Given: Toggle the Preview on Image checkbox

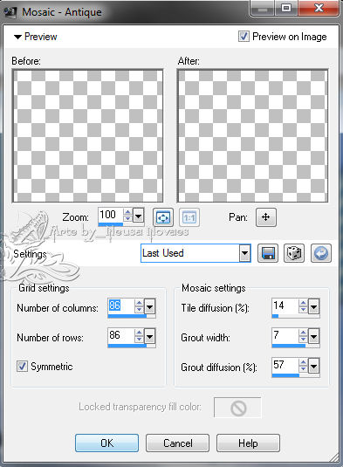Looking at the screenshot, I should click(x=244, y=37).
